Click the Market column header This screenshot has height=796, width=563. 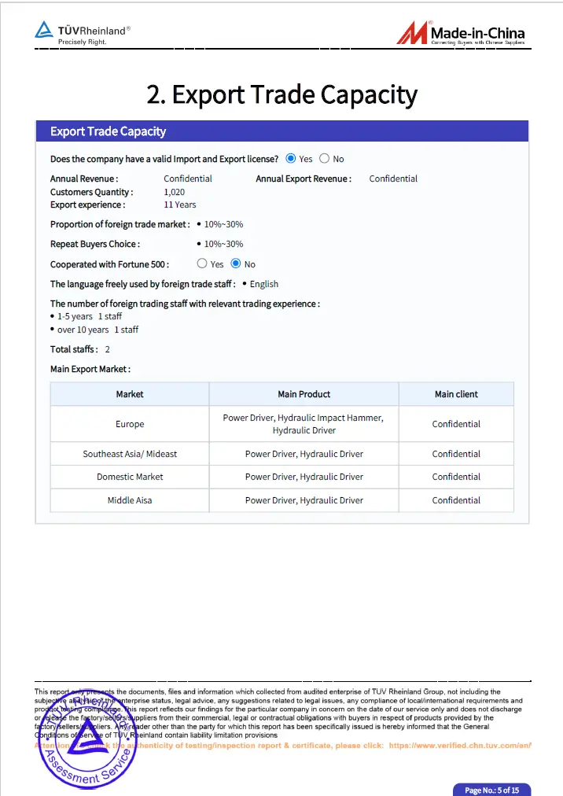130,394
